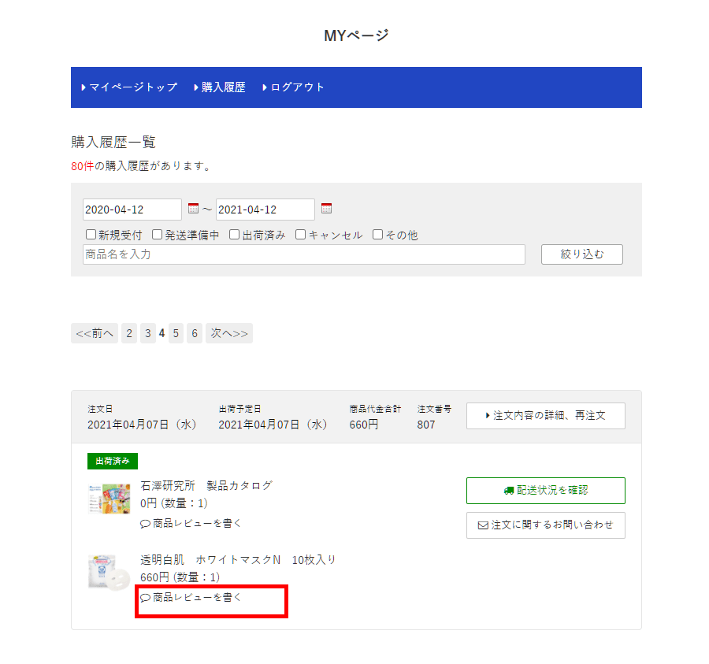Screen dimensions: 709x664
Task: Jump to page 6 of purchase history
Action: (x=195, y=334)
